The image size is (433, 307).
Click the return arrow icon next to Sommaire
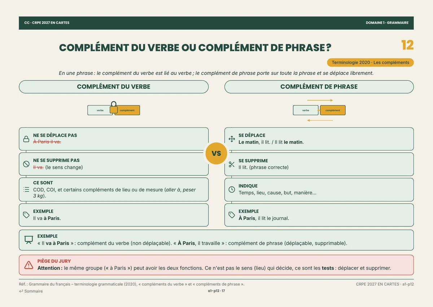(21, 291)
